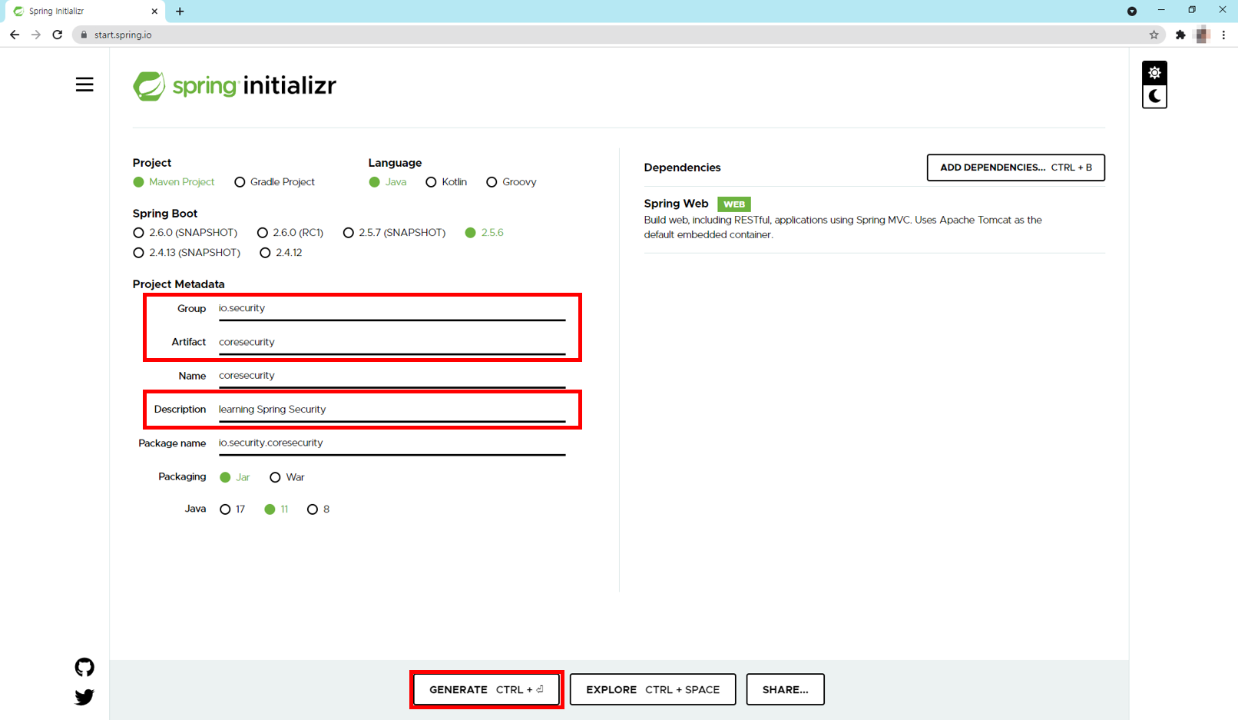This screenshot has width=1238, height=720.
Task: Select Spring Boot 2.6.0 (RC1)
Action: click(290, 233)
